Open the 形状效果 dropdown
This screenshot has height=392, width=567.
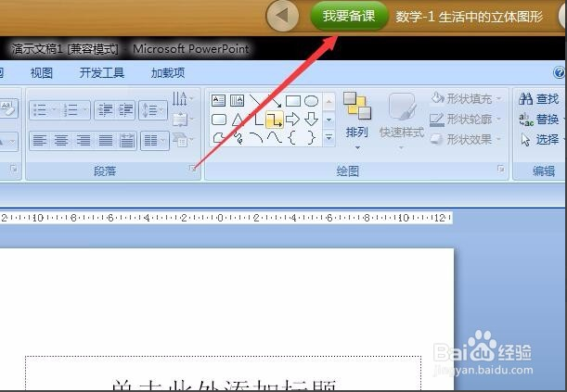point(467,139)
